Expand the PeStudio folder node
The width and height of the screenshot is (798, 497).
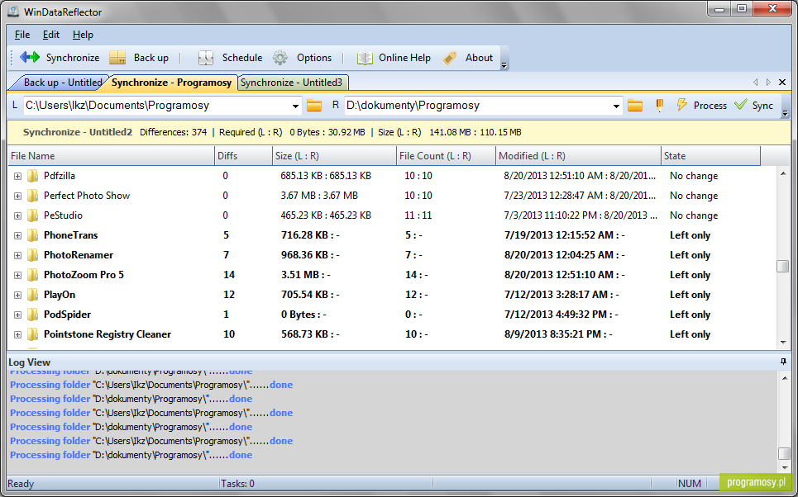click(x=18, y=216)
